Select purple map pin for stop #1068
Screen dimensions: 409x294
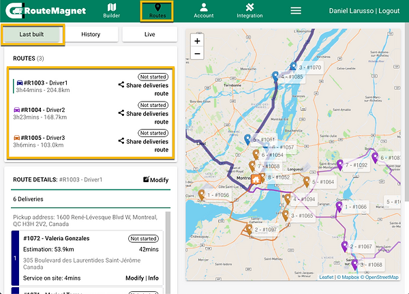pyautogui.click(x=354, y=265)
